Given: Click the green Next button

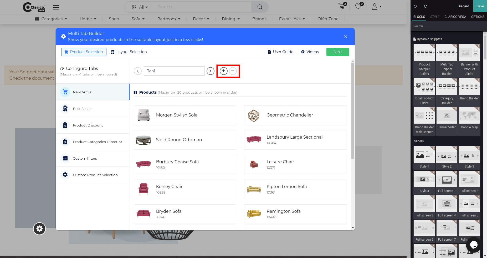Looking at the screenshot, I should coord(338,52).
